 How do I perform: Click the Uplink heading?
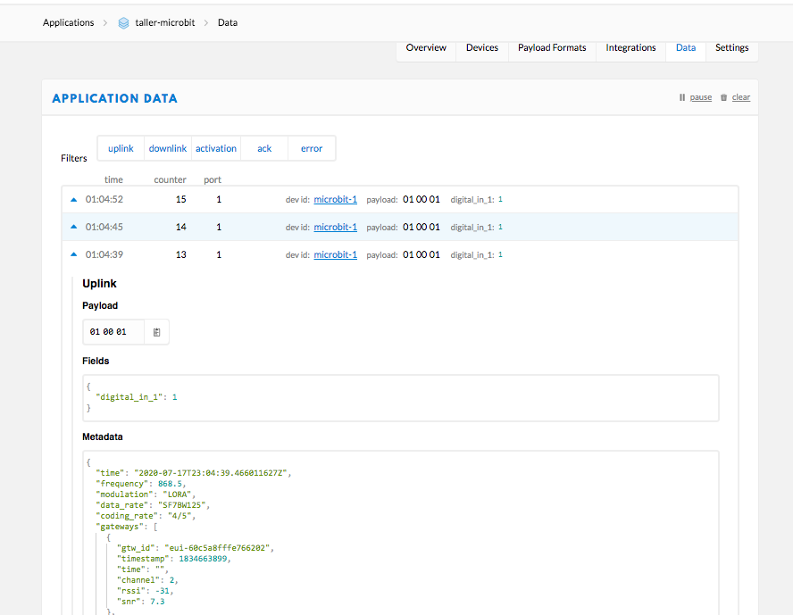[x=100, y=284]
